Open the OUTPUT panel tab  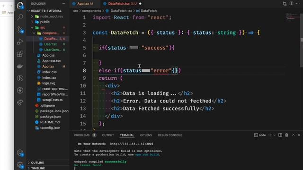point(108,135)
